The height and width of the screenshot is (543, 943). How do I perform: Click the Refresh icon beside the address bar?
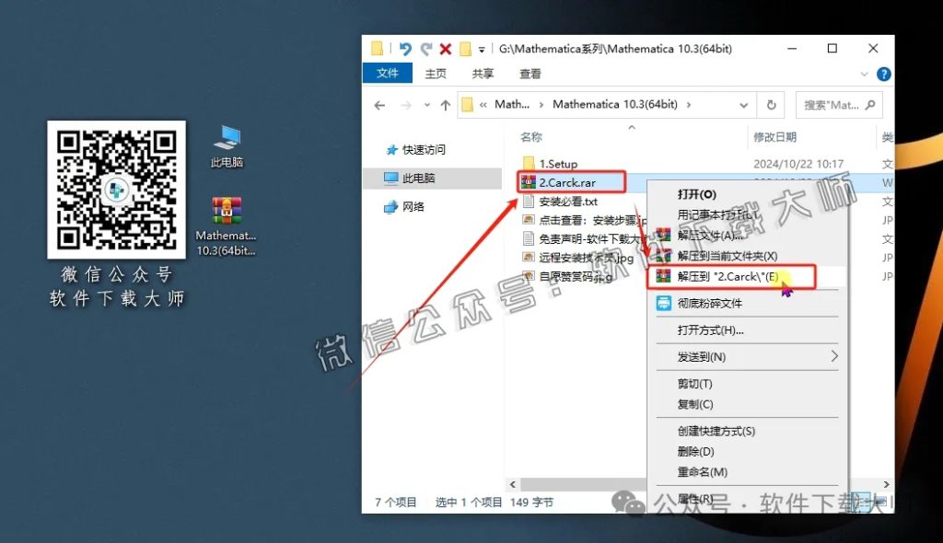click(771, 104)
